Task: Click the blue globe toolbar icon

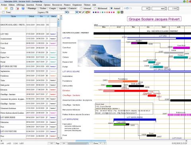Action: click(23, 8)
